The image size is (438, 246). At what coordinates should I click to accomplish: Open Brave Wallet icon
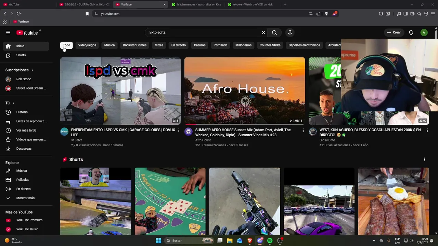(412, 14)
